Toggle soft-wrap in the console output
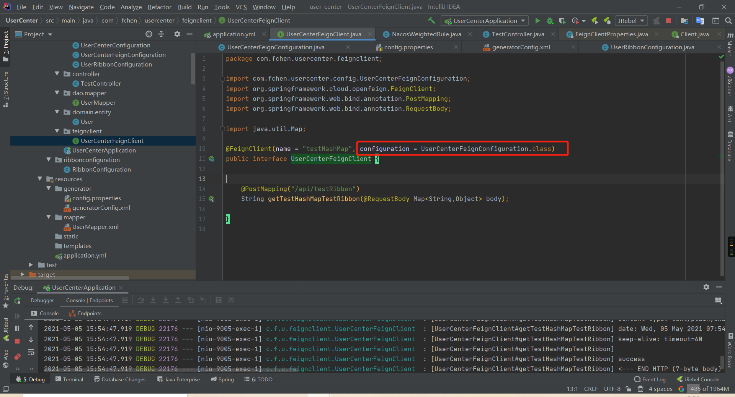735x397 pixels. click(x=31, y=352)
